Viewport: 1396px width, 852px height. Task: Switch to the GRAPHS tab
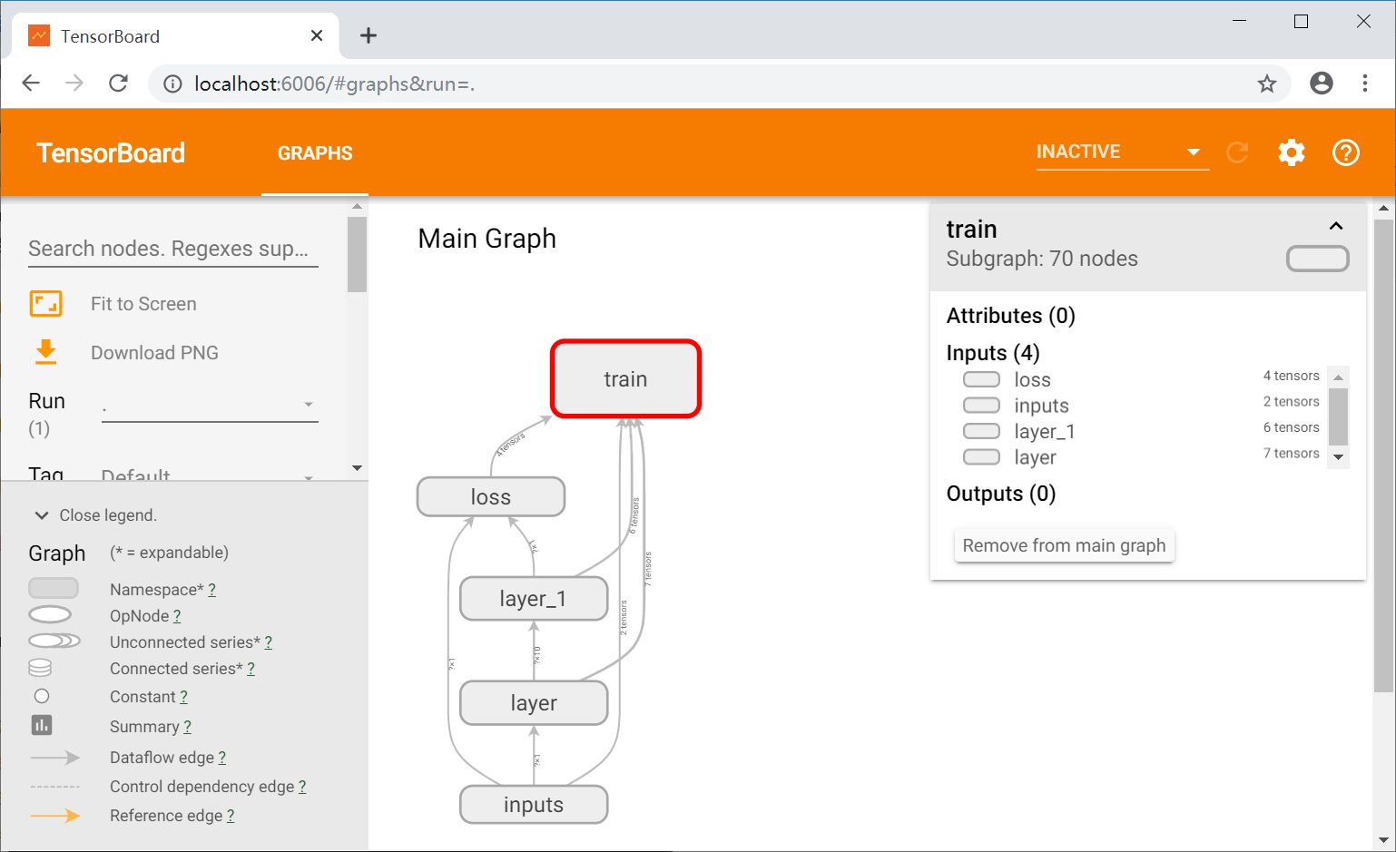coord(315,153)
